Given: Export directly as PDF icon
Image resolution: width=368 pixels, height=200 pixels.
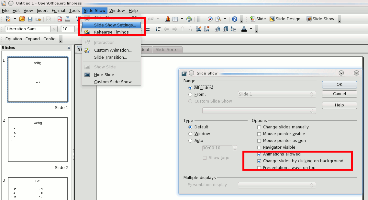Looking at the screenshot, I should 60,19.
